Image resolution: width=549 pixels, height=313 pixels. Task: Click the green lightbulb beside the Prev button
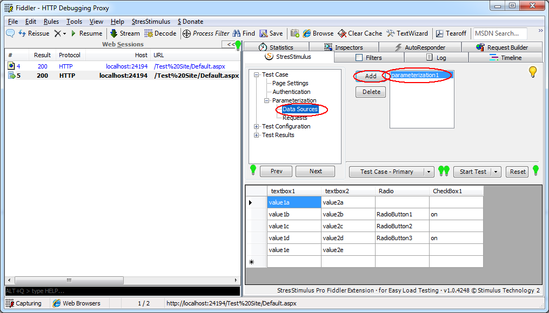(x=253, y=171)
